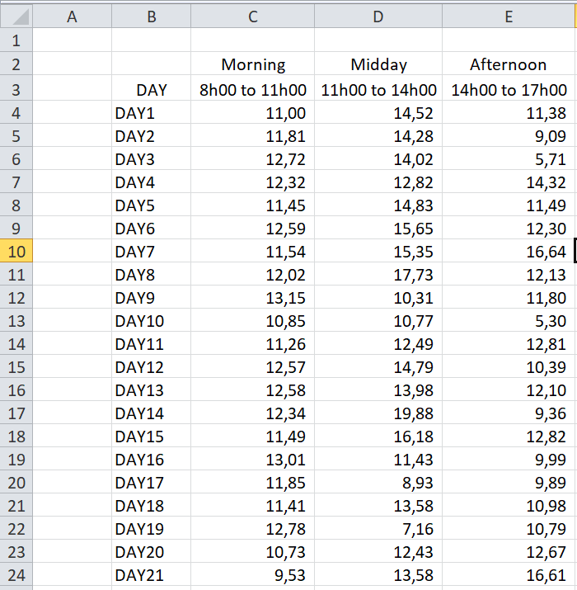Click Midday value 7,16

tap(378, 529)
